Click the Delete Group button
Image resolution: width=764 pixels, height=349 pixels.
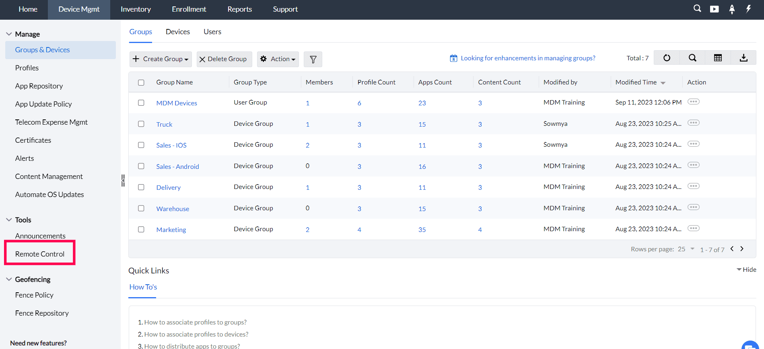click(x=224, y=59)
